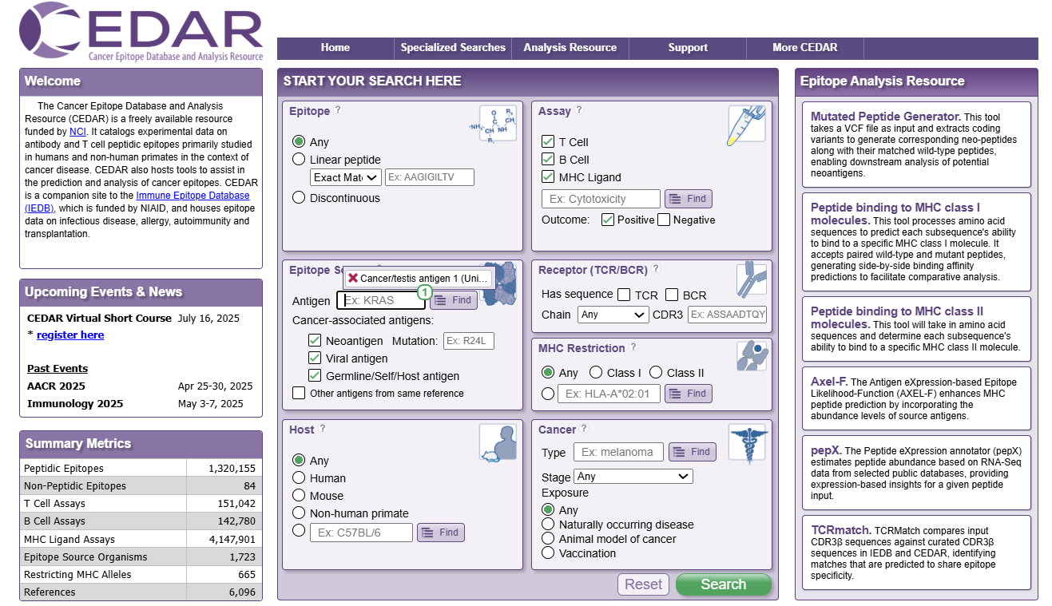Expand the Chain selection dropdown
The image size is (1052, 606).
pyautogui.click(x=613, y=315)
